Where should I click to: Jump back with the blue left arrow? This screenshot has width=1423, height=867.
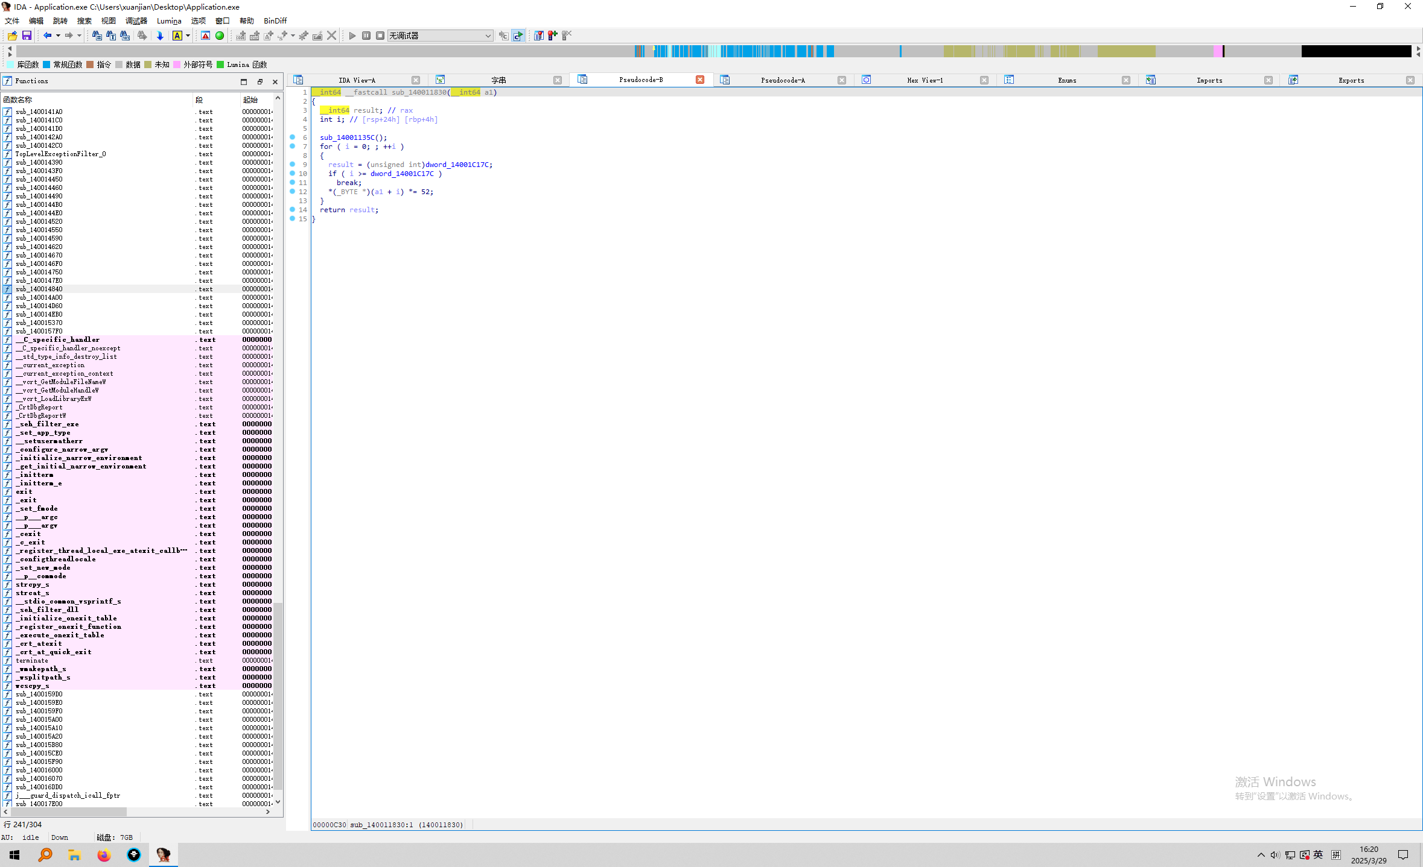47,36
